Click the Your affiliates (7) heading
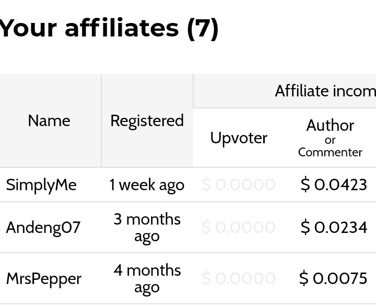Screen dimensions: 376x308 pos(109,28)
